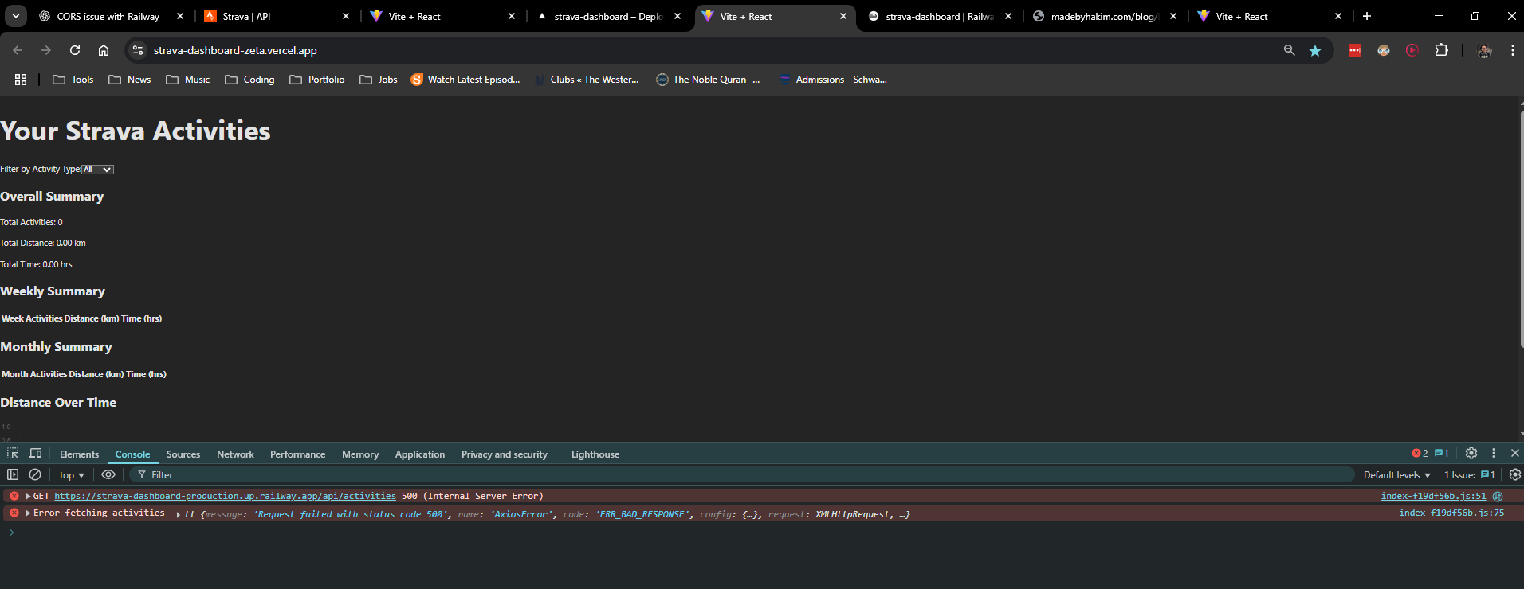This screenshot has height=589, width=1524.
Task: Click the zoom magnifier icon in address bar
Action: coord(1289,50)
